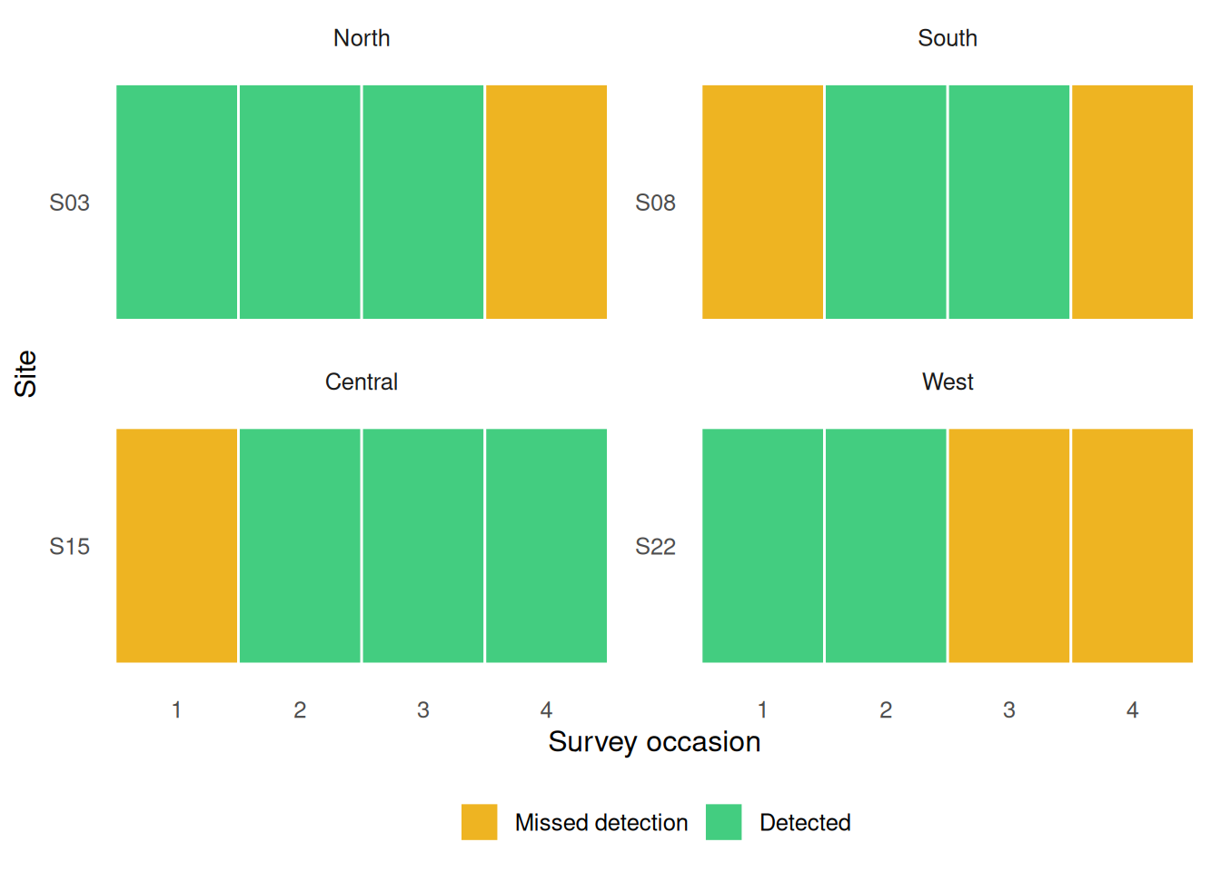Click the green Detected legend swatch
The height and width of the screenshot is (872, 1221).
click(x=723, y=822)
